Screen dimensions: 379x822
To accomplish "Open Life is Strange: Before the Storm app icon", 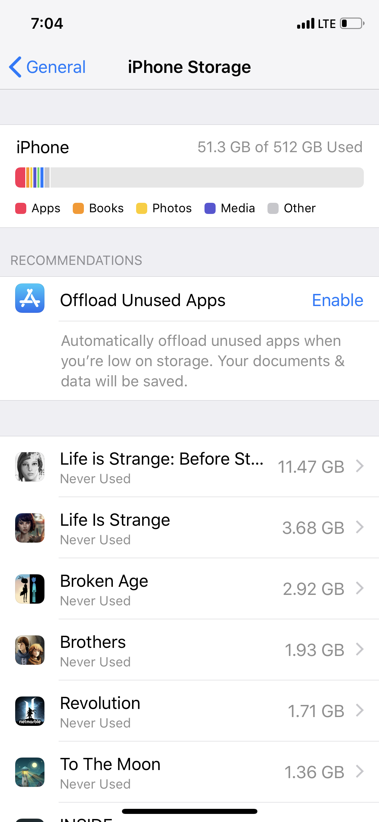I will point(30,467).
